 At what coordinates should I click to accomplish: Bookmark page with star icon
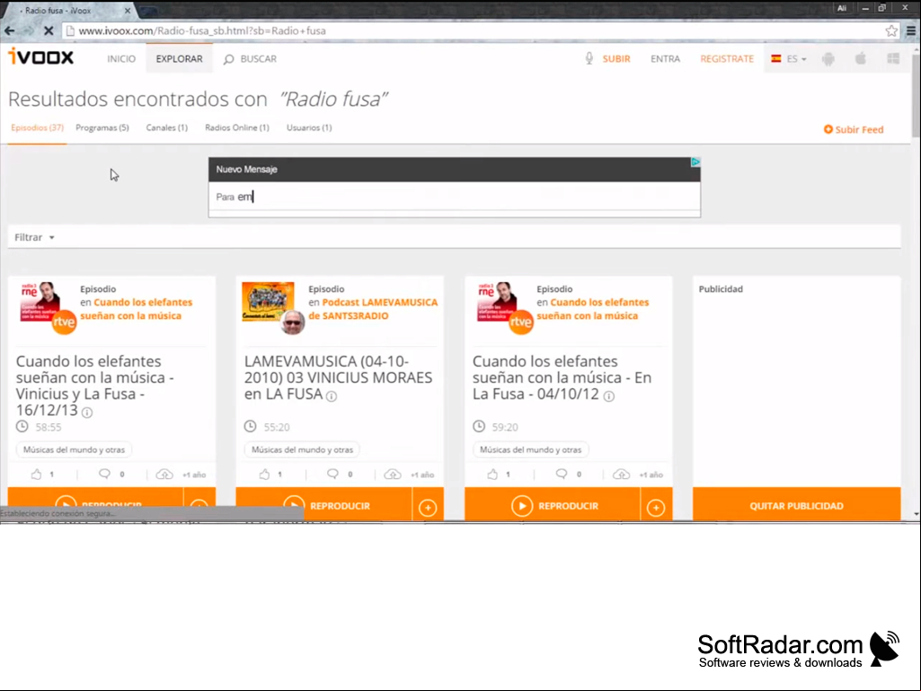coord(891,31)
